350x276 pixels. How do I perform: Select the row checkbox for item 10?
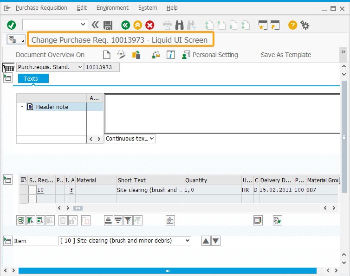tap(32, 190)
